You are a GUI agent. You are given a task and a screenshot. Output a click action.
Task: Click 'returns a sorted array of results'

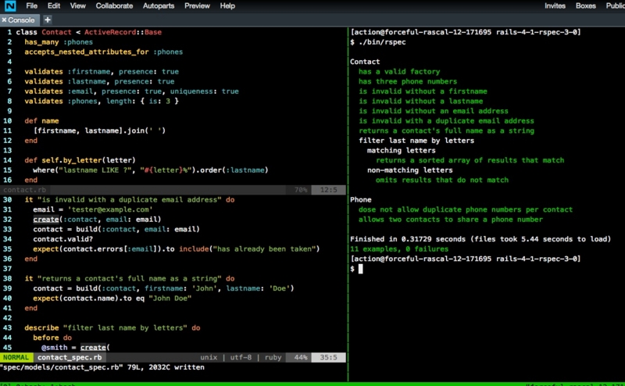[470, 160]
